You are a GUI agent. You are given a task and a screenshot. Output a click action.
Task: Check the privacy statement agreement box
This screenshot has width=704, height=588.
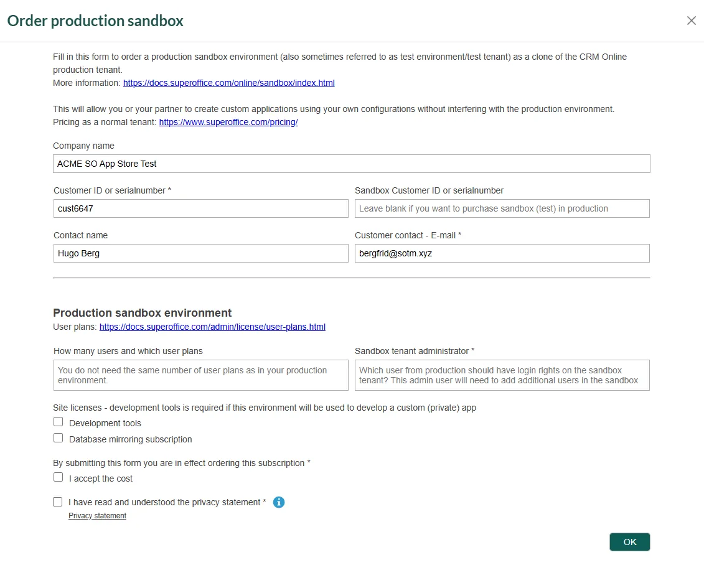(58, 502)
